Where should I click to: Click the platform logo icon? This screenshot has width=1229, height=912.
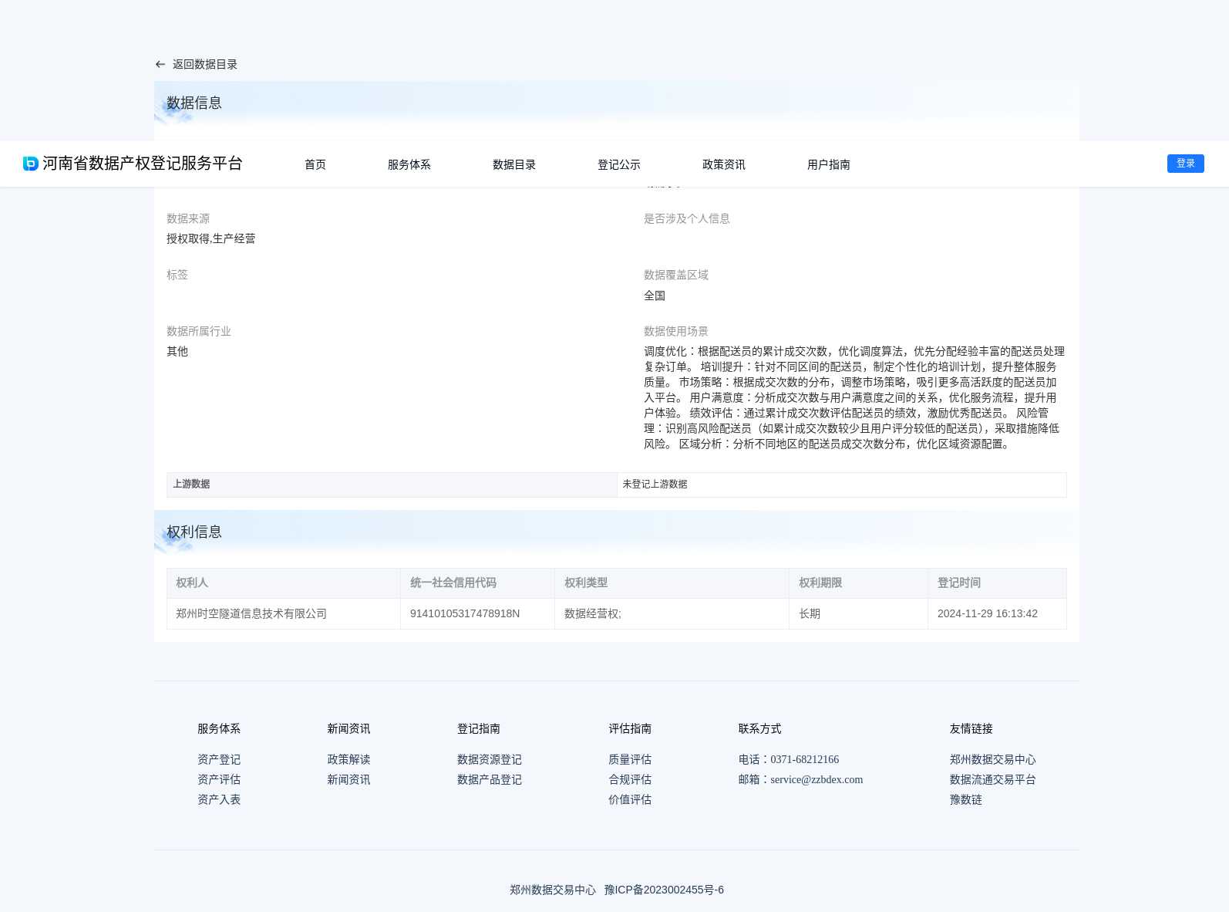pos(31,164)
